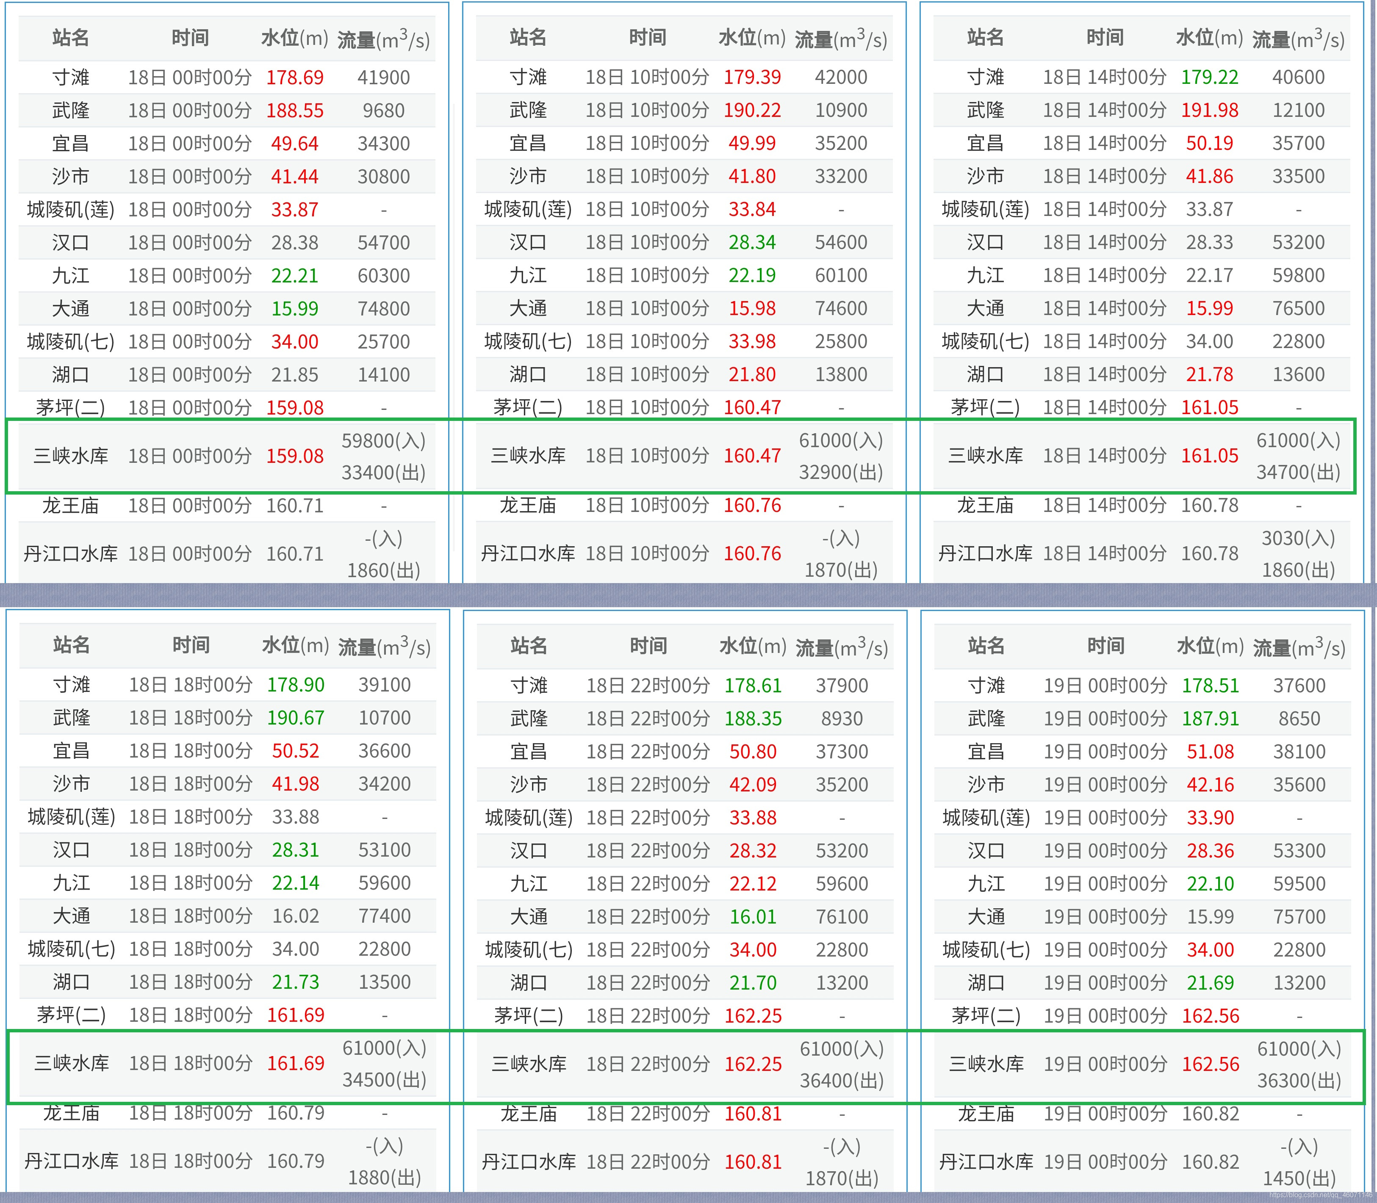Click 三峡水库 outflow 34700(出) at 14时

click(1298, 472)
